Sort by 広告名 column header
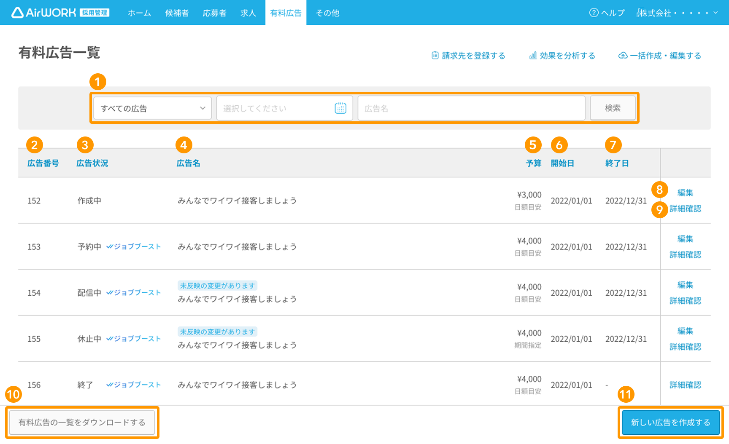This screenshot has width=729, height=444. (188, 163)
